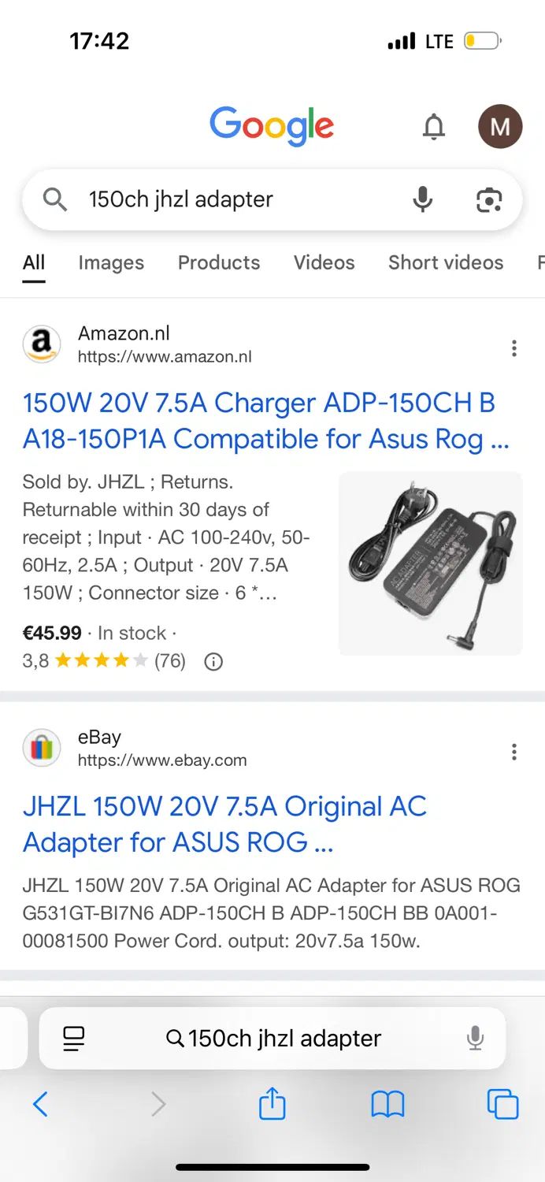Start voice search with microphone in Google search box
Image resolution: width=545 pixels, height=1182 pixels.
coord(423,199)
